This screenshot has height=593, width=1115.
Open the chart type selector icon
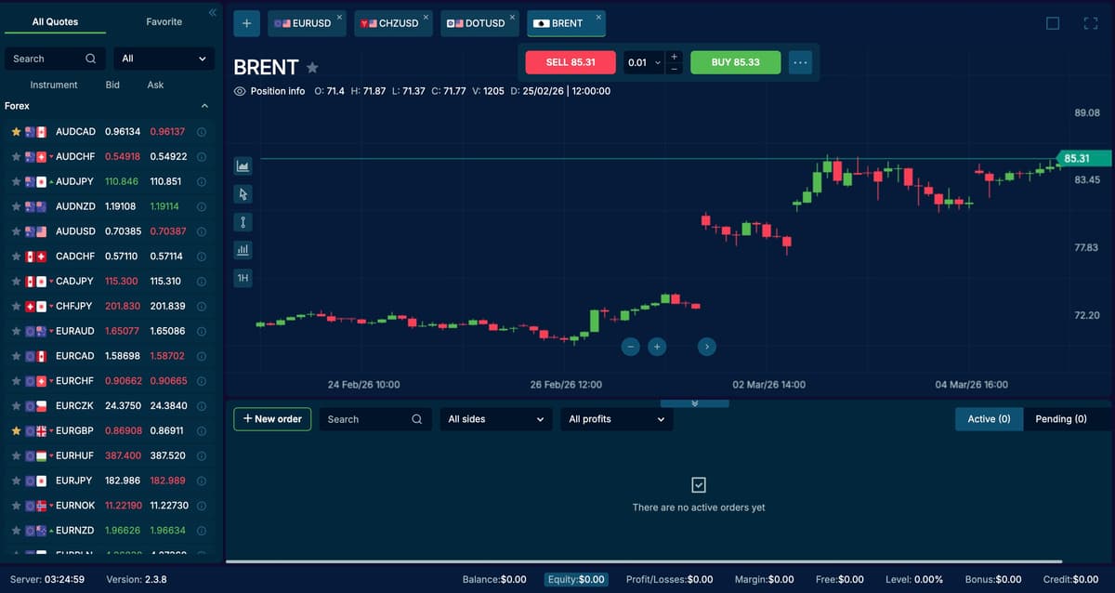coord(243,165)
